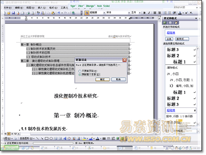Click the first-line indent marker on the ruler

[x=26, y=17]
